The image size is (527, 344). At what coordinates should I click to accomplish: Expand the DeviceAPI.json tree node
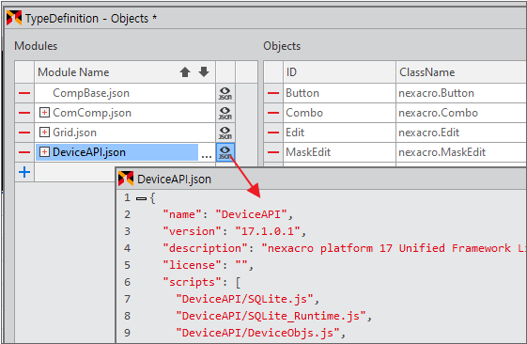pos(44,152)
